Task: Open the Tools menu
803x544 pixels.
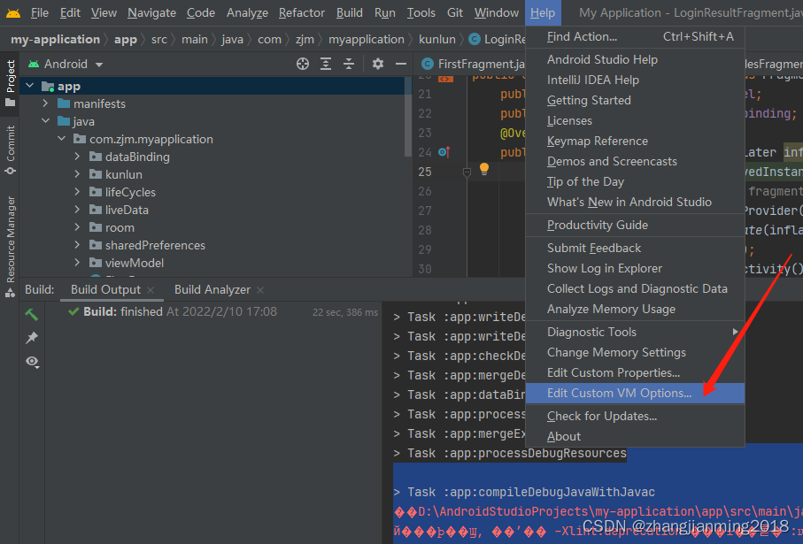Action: 421,12
